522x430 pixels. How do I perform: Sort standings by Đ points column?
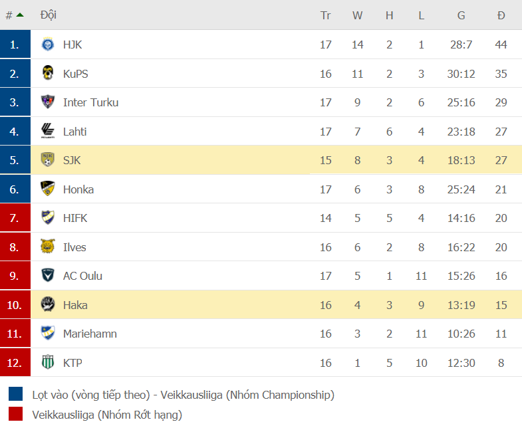[x=501, y=15]
